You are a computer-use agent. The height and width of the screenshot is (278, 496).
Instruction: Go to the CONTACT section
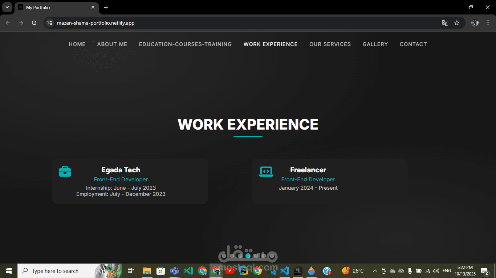(x=413, y=44)
